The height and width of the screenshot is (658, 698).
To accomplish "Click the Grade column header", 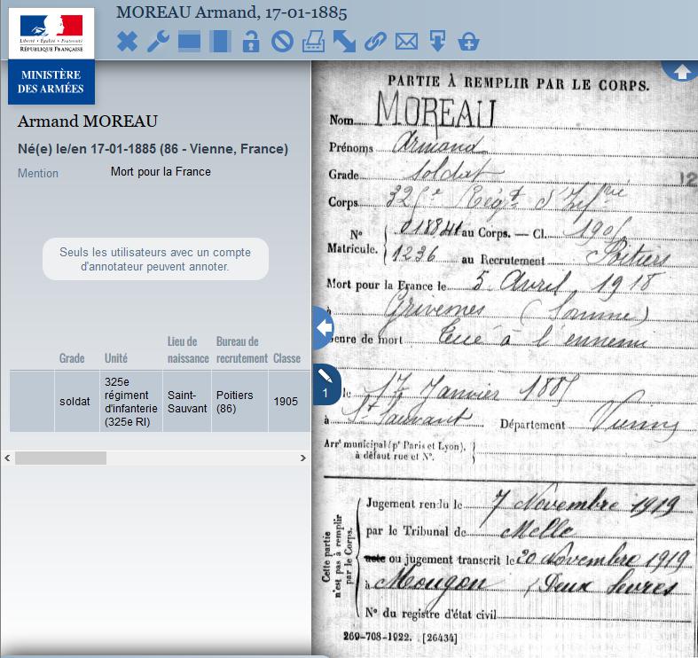I will tap(72, 358).
